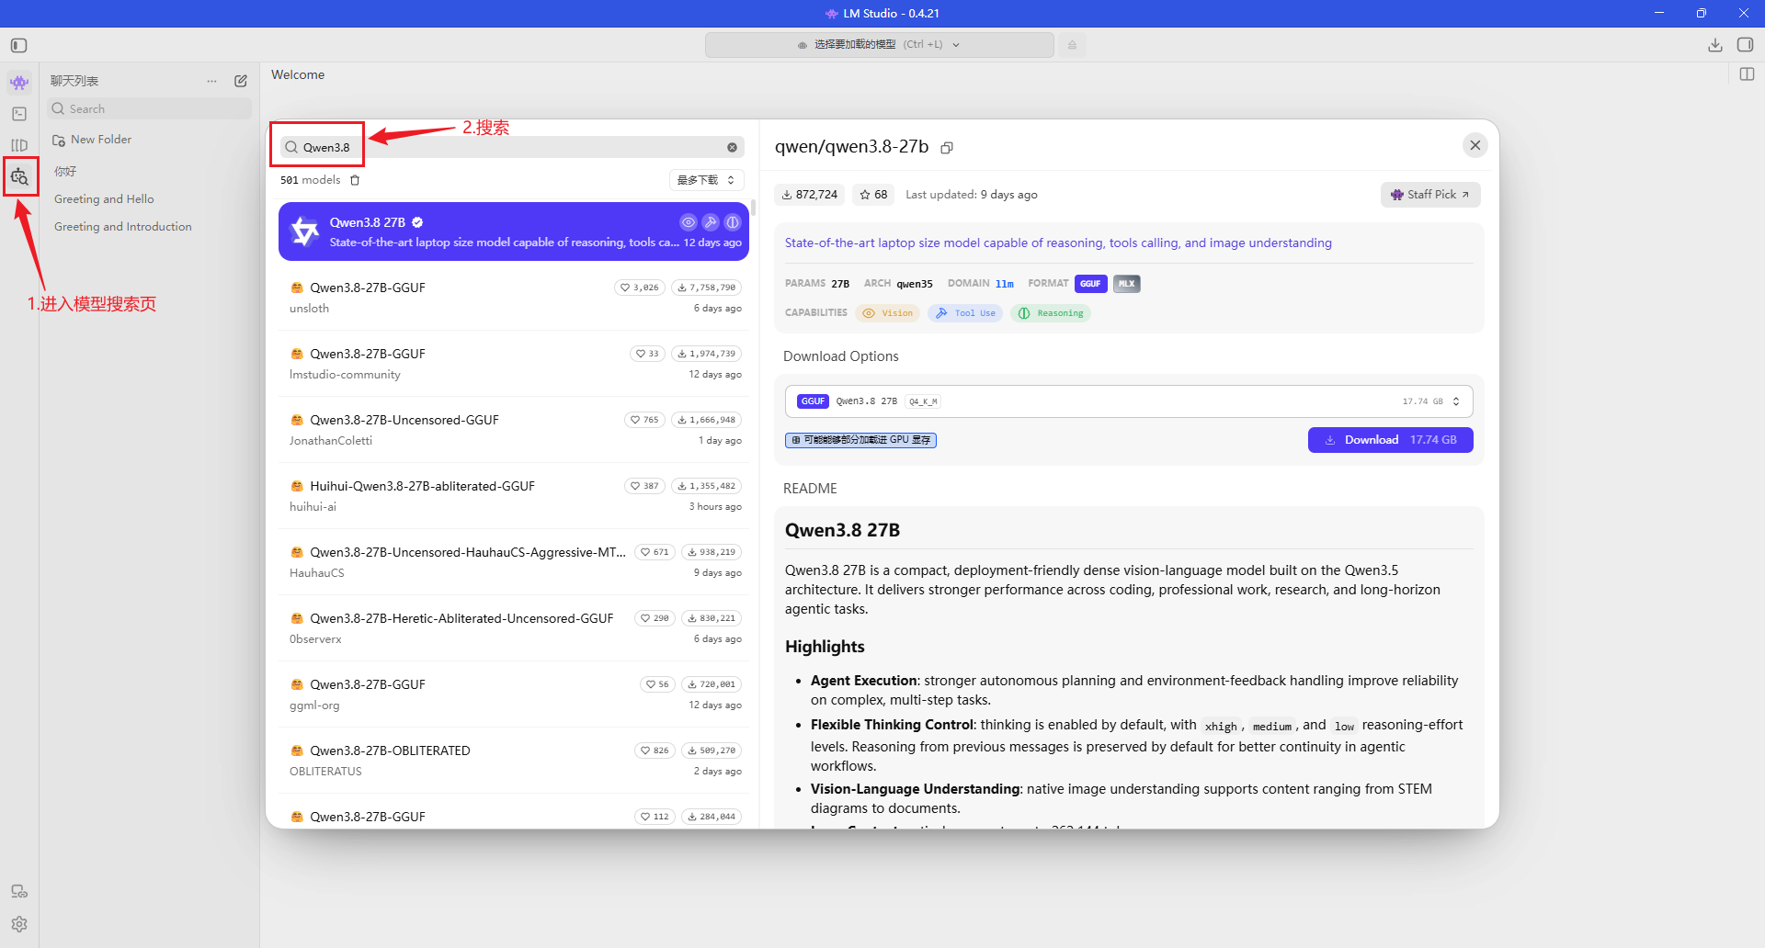This screenshot has width=1765, height=948.
Task: Click the GGUF format badge
Action: tap(1090, 284)
